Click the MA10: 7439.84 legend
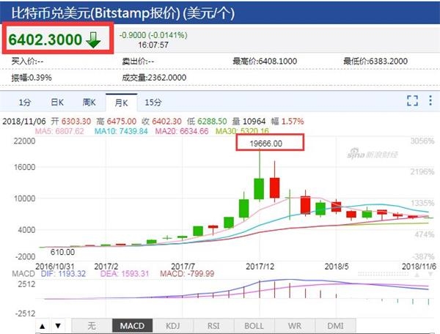Image resolution: width=440 pixels, height=334 pixels. tap(121, 131)
